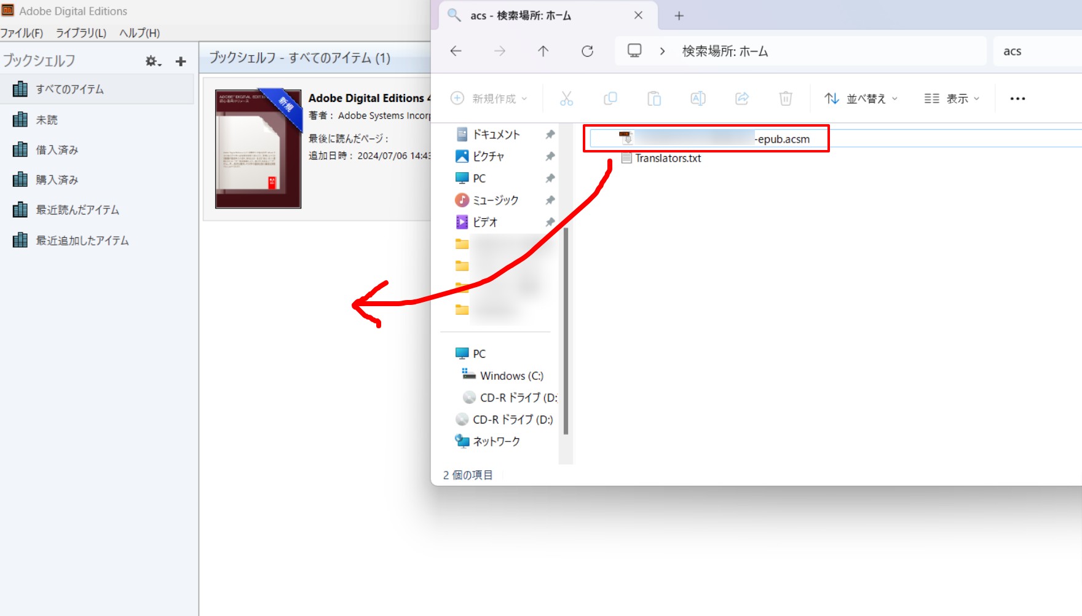Screen dimensions: 1082x616
Task: Click the Paste icon in Explorer toolbar
Action: tap(654, 98)
